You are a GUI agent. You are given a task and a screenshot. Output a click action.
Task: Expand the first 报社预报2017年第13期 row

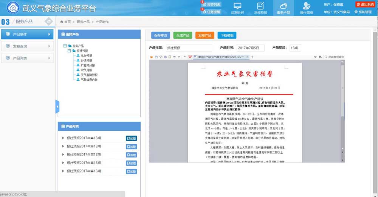63,138
